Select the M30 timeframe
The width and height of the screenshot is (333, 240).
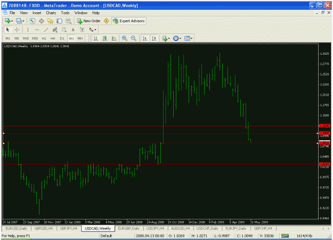35,38
